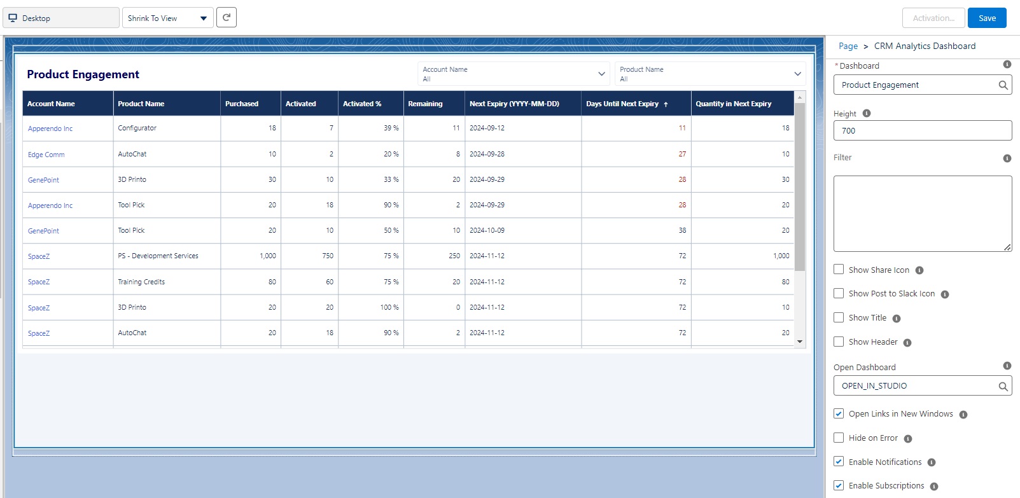1020x498 pixels.
Task: Click the Page breadcrumb link
Action: pyautogui.click(x=848, y=46)
